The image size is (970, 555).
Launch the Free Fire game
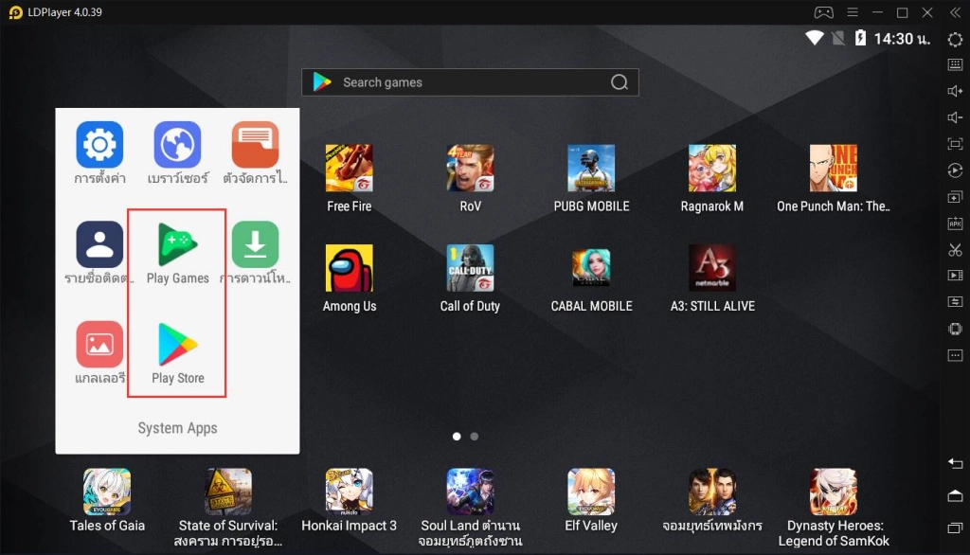click(349, 169)
